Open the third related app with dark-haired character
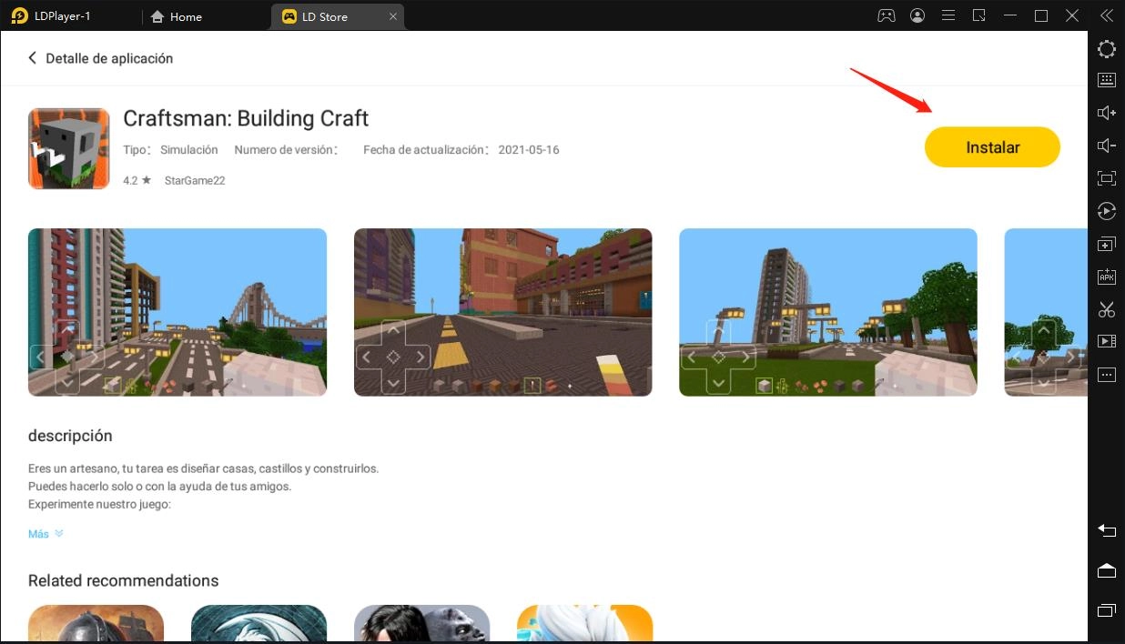 tap(422, 624)
